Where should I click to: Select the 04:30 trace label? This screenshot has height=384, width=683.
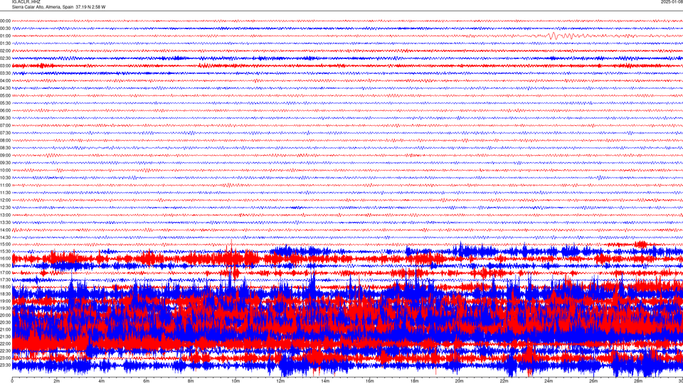point(5,88)
